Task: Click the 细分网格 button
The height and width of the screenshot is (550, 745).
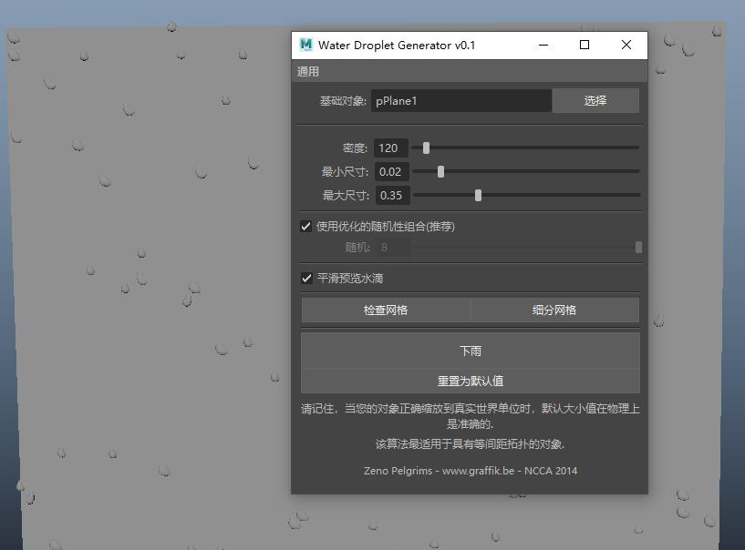Action: click(554, 311)
